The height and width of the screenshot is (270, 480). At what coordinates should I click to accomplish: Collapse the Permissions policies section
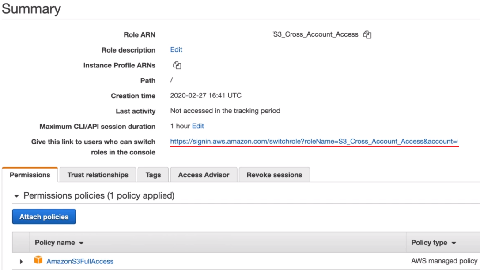(x=17, y=196)
